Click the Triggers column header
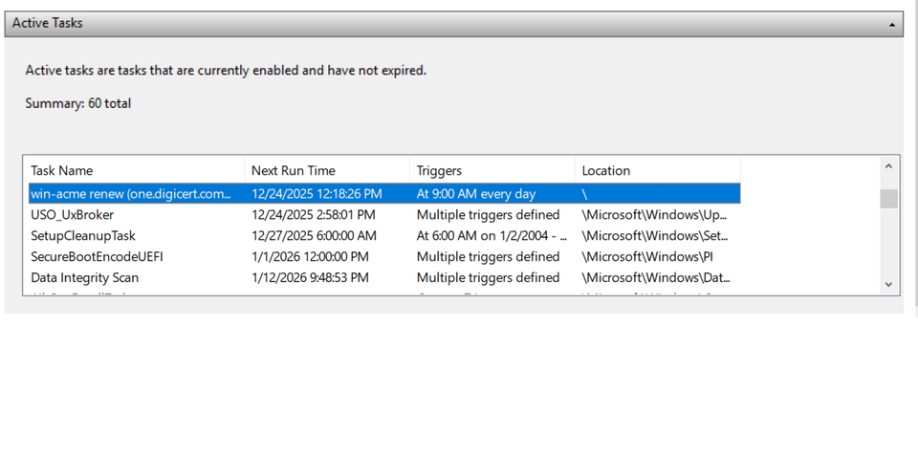Viewport: 918px width, 476px height. pos(439,170)
